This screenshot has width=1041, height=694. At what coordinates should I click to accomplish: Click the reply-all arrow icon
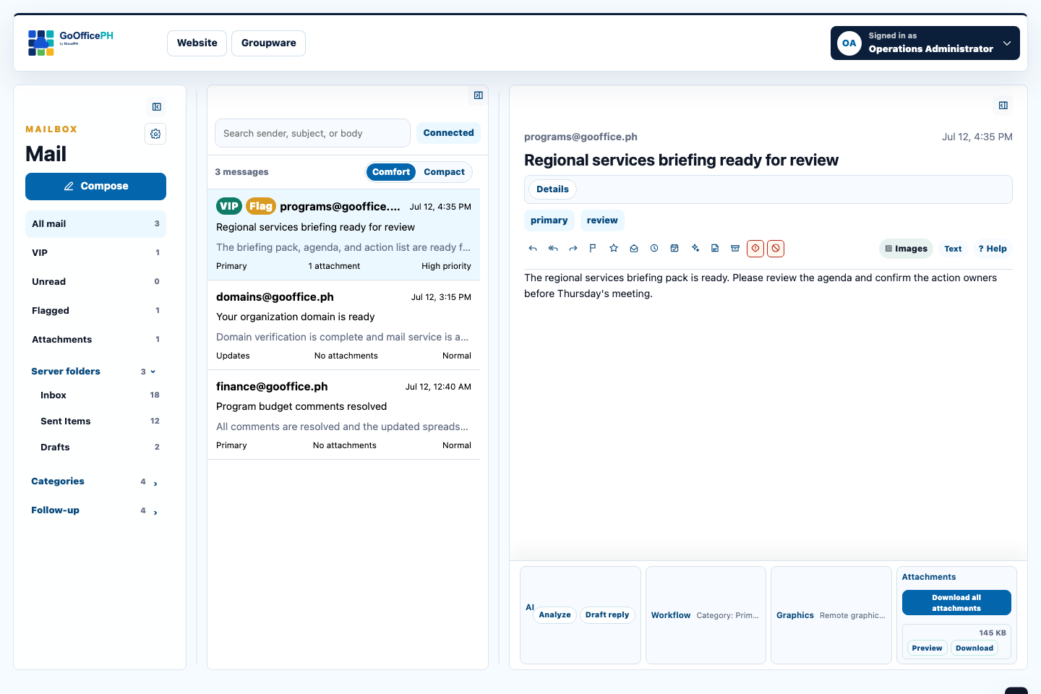click(x=553, y=249)
